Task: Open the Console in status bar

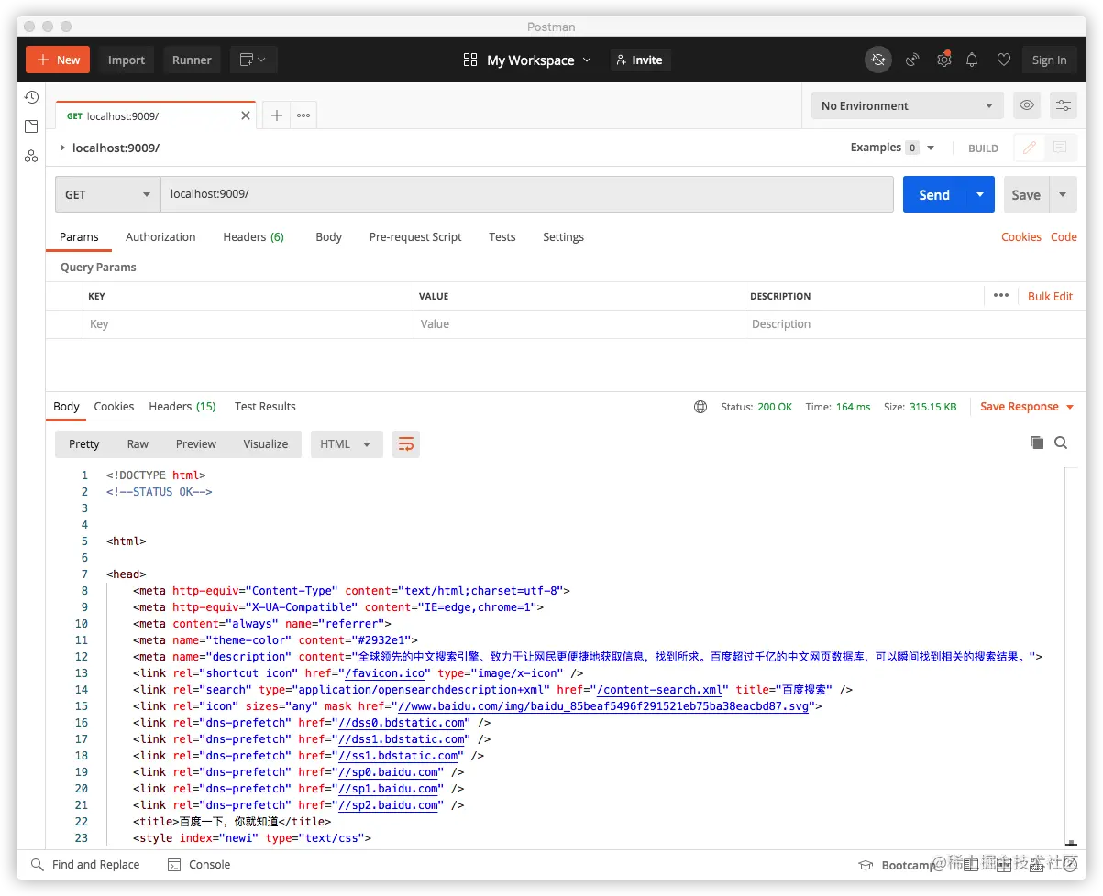Action: [199, 864]
